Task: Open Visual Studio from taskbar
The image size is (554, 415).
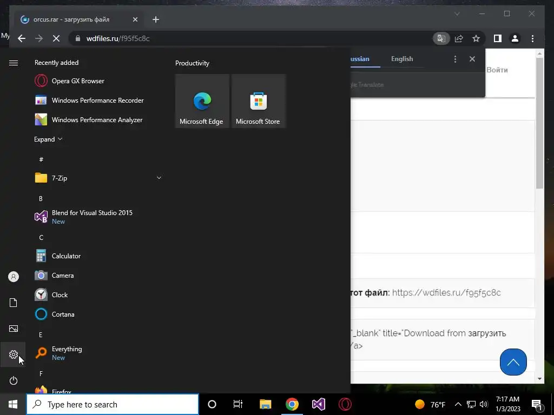Action: (318, 404)
